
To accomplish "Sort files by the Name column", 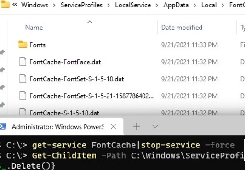I will coord(34,28).
